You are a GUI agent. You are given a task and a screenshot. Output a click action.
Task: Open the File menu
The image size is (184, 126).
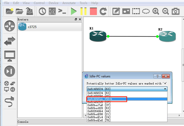7,3
